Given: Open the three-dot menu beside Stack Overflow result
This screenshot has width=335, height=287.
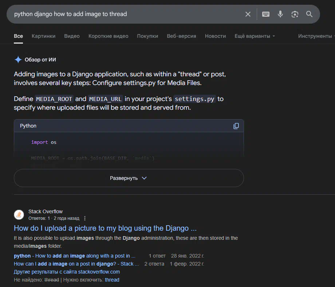Looking at the screenshot, I should pos(85,218).
